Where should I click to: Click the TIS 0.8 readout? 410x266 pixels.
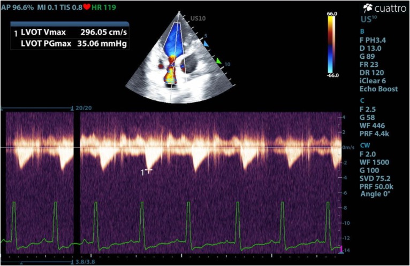click(x=71, y=7)
